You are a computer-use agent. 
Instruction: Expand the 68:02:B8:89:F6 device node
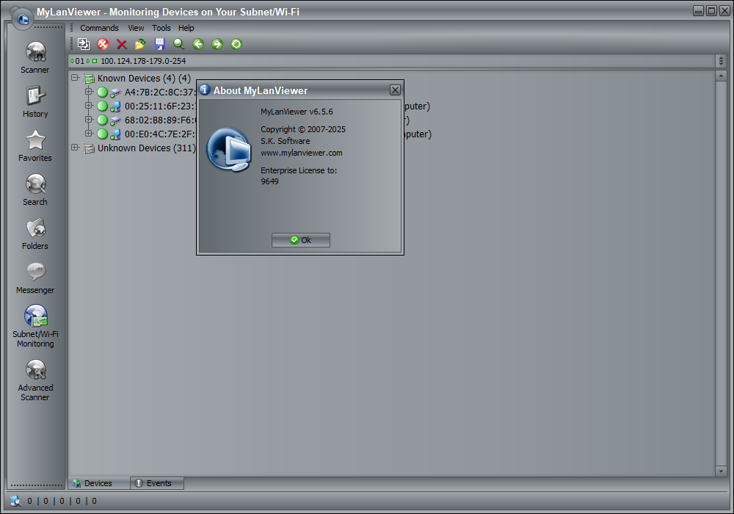[89, 120]
